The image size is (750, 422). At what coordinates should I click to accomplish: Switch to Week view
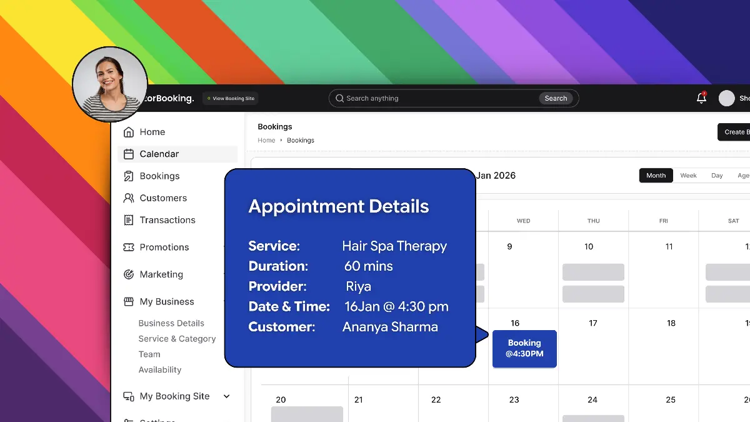(688, 175)
